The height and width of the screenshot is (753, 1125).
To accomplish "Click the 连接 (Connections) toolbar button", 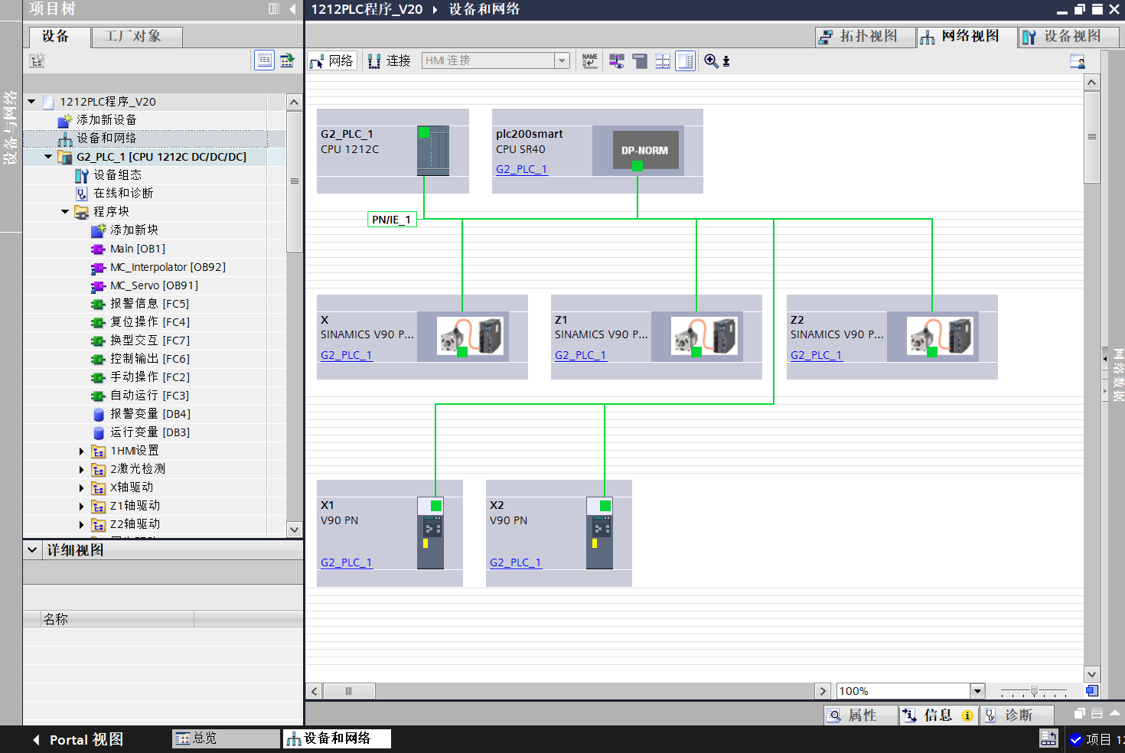I will [x=390, y=60].
